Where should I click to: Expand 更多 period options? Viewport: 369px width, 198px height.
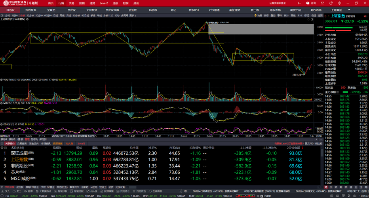132,15
